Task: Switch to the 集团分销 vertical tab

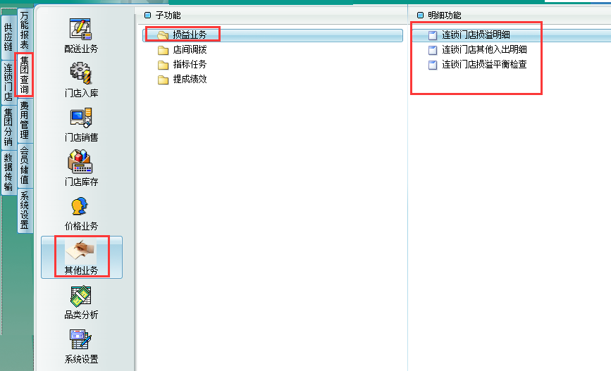Action: pos(8,127)
